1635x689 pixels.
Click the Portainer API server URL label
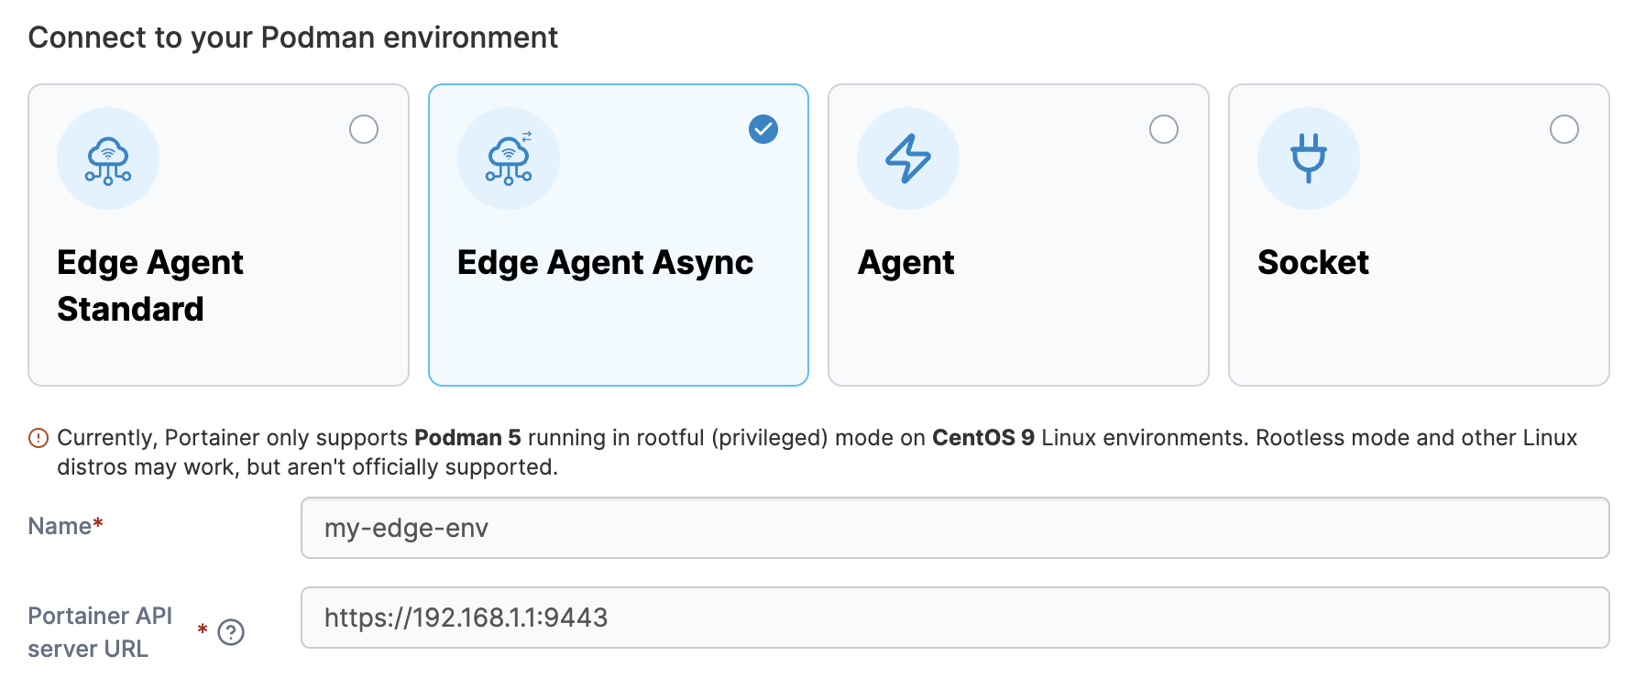(100, 632)
